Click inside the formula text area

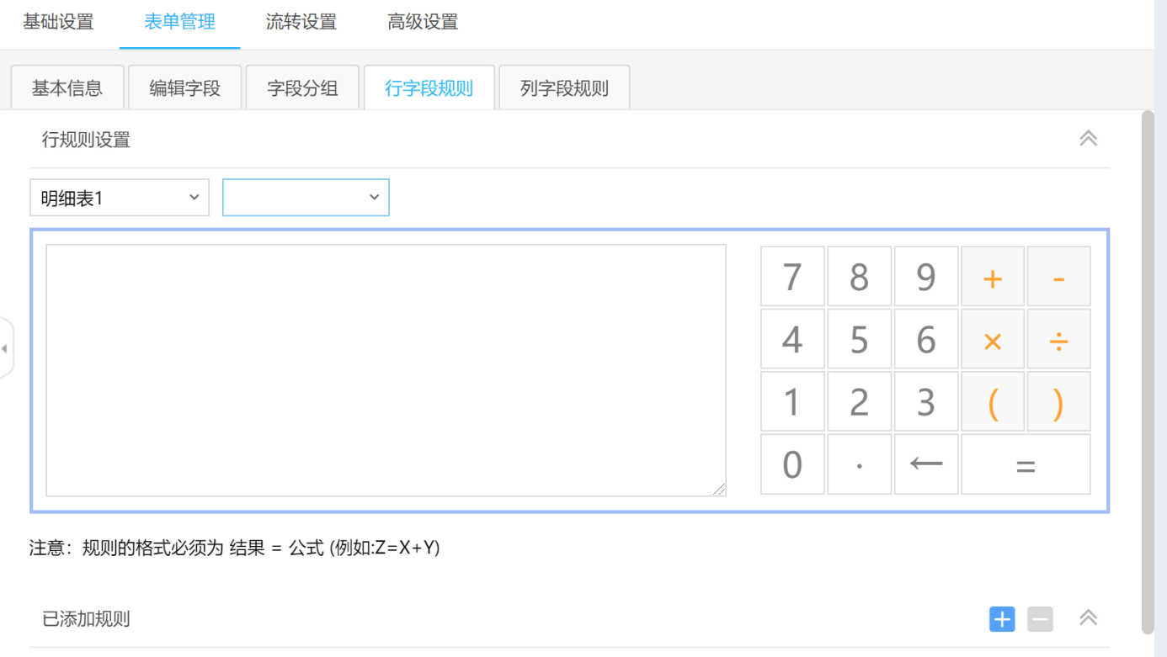(386, 370)
